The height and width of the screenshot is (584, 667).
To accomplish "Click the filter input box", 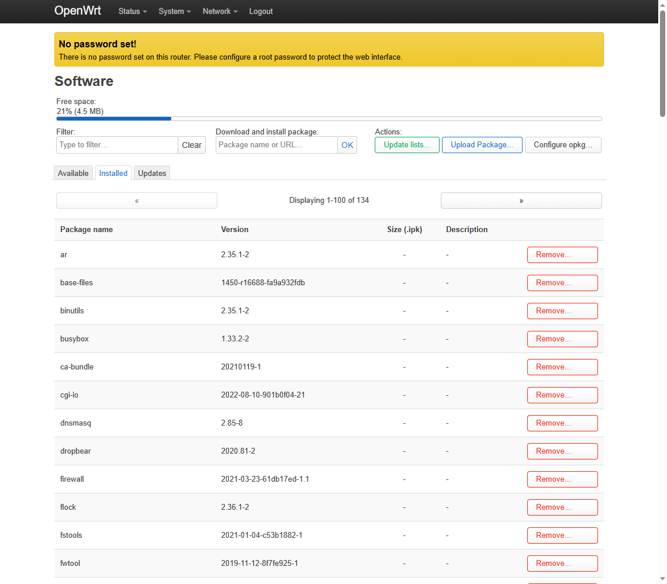I will tap(116, 144).
